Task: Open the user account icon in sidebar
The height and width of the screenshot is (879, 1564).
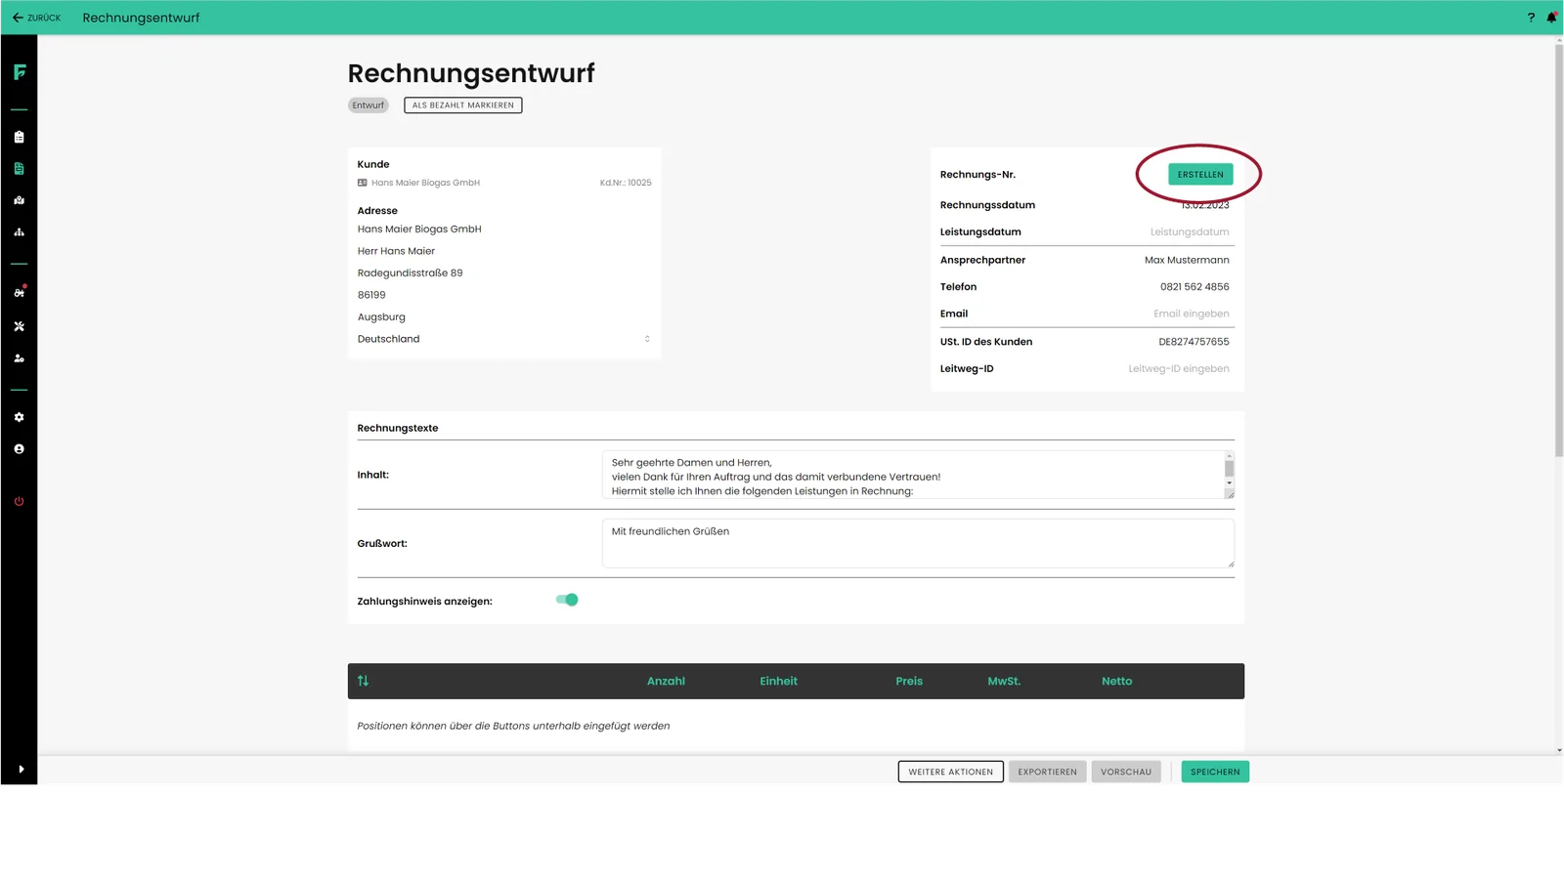Action: coord(19,449)
